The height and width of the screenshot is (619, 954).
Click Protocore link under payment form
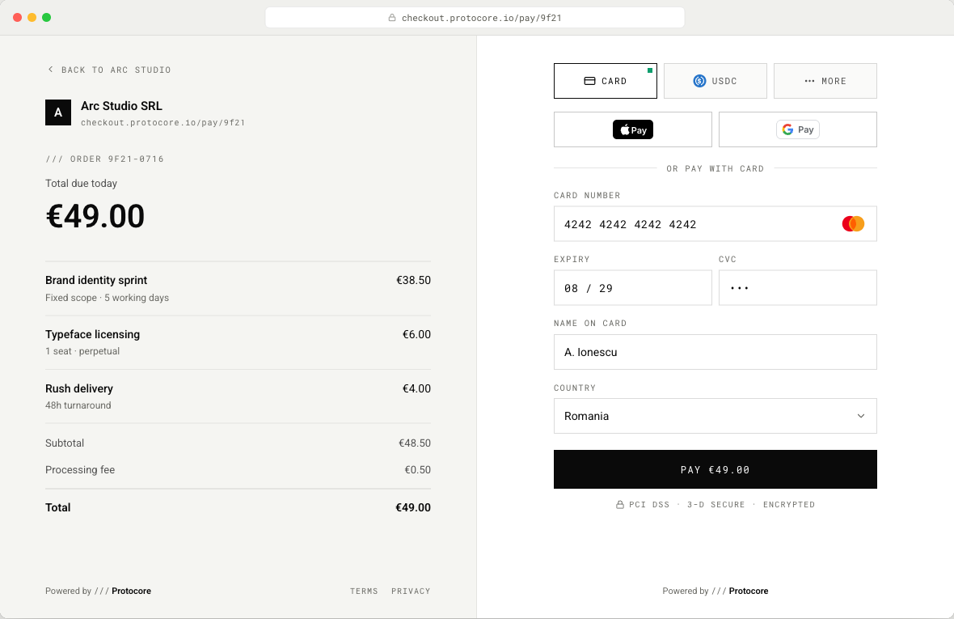(x=749, y=591)
